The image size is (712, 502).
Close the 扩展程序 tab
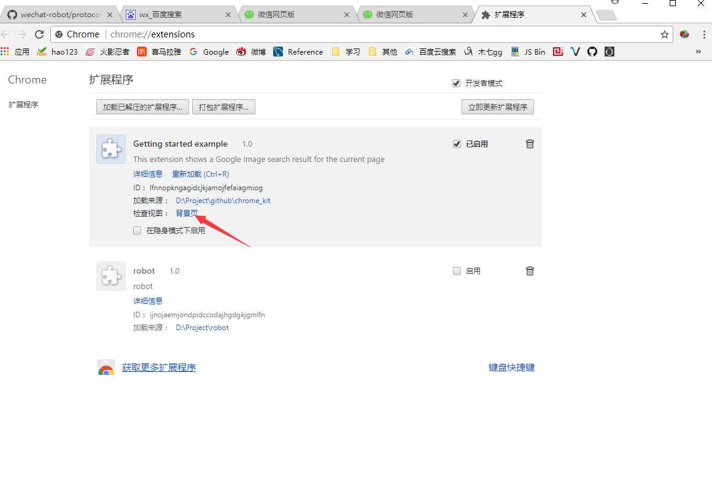584,15
